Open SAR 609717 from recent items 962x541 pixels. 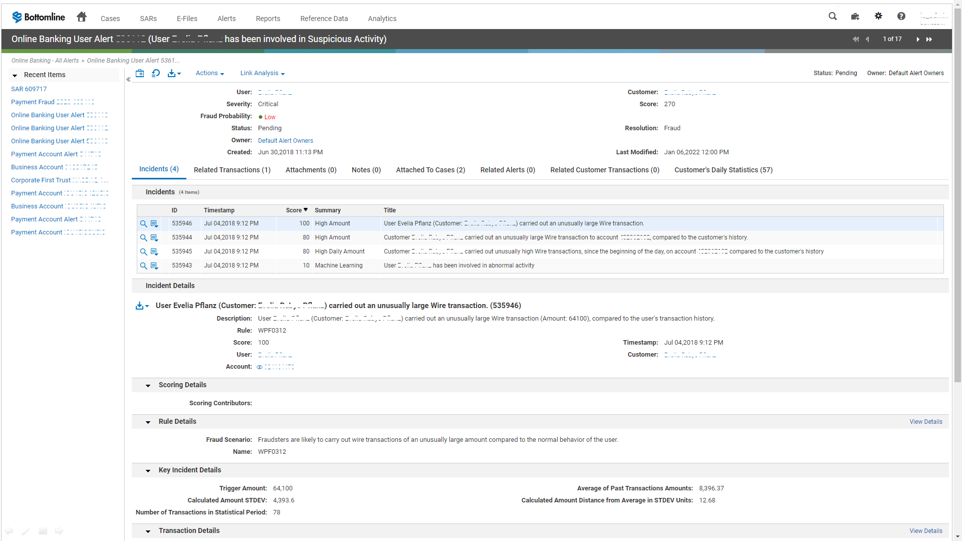29,89
